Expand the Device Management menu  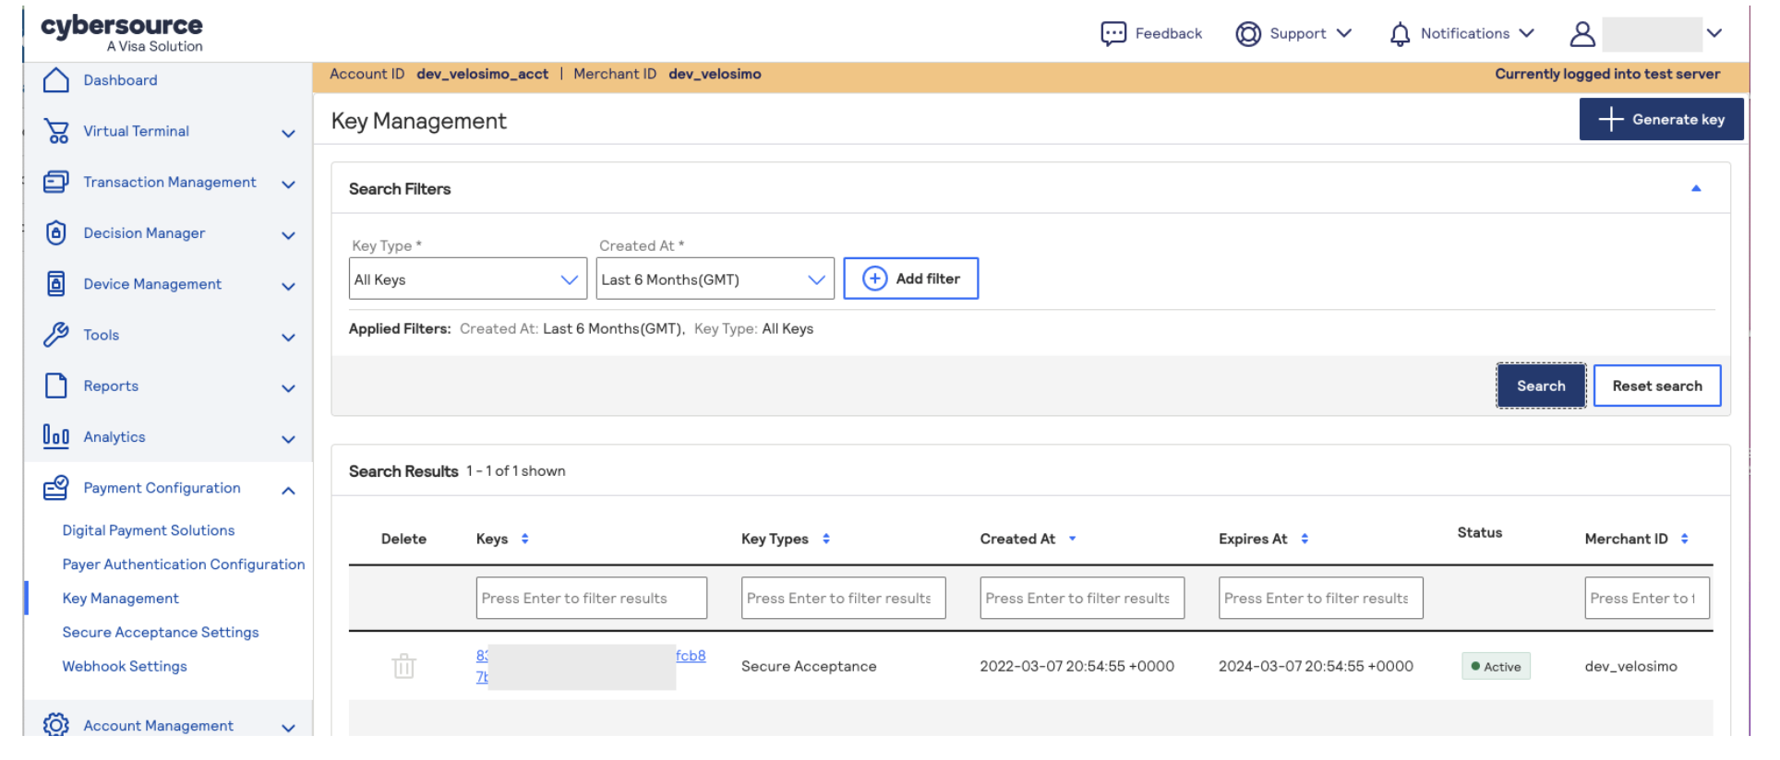(288, 286)
